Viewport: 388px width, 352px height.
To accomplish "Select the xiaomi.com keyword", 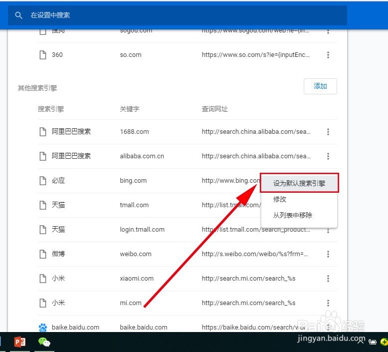I will 137,279.
